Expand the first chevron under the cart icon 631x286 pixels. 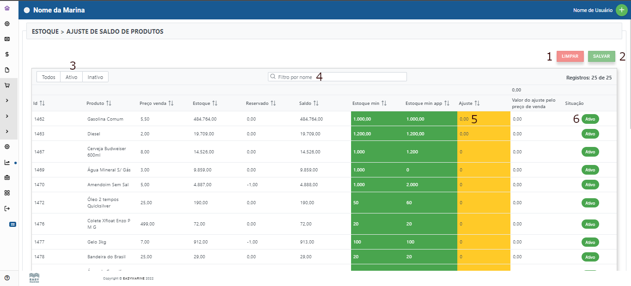[7, 101]
